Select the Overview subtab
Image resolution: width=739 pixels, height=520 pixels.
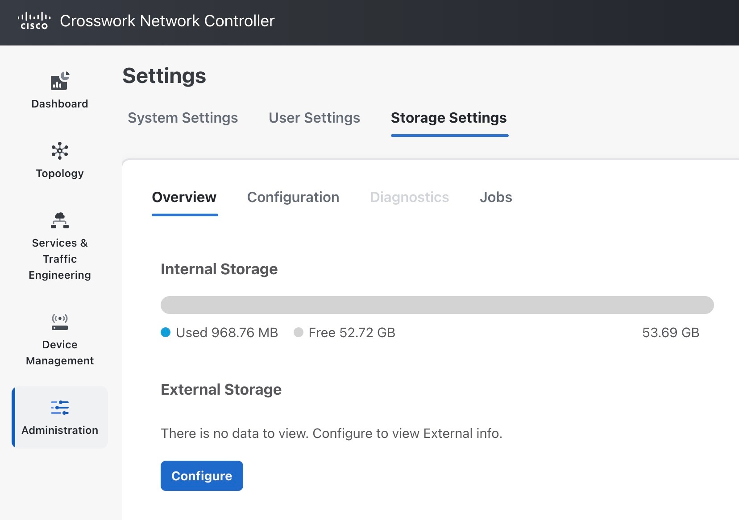point(184,197)
